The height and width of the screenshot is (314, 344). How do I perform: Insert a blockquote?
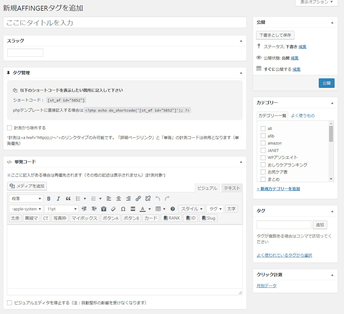point(68,198)
